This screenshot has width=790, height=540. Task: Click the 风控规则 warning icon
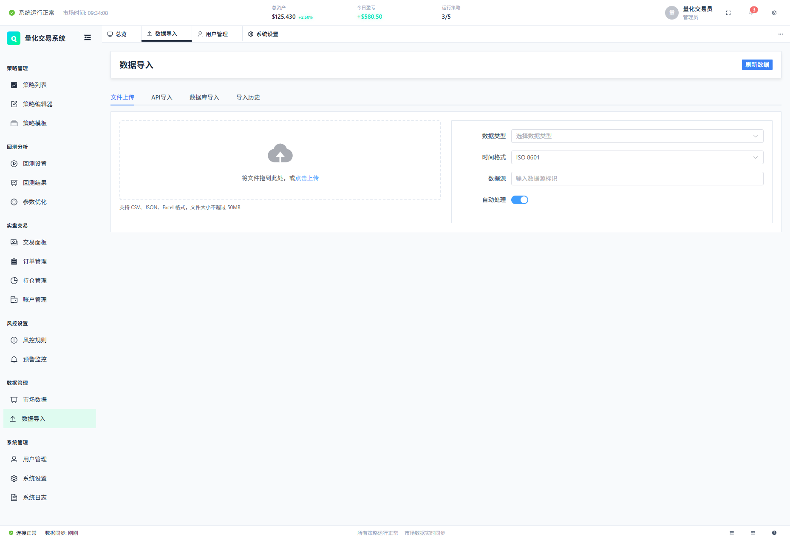tap(14, 340)
